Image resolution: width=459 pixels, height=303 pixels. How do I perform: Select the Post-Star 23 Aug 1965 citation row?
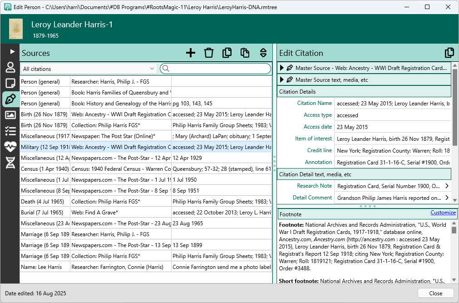click(x=146, y=224)
